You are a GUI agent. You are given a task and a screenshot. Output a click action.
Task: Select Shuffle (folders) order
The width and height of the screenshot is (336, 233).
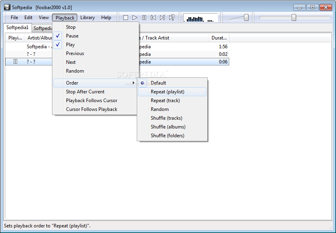click(x=172, y=136)
